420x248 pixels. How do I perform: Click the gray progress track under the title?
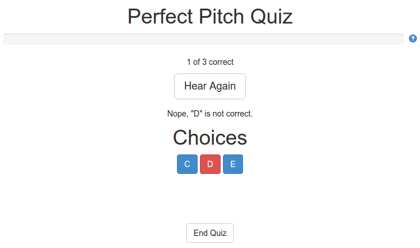click(x=203, y=39)
